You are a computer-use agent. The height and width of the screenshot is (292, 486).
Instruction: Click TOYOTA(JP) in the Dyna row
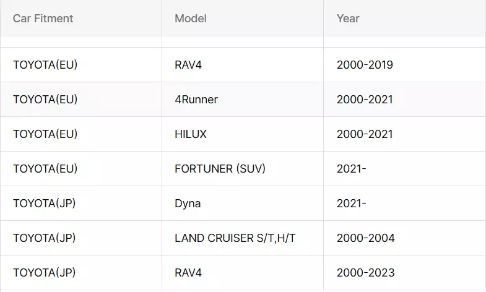coord(44,204)
